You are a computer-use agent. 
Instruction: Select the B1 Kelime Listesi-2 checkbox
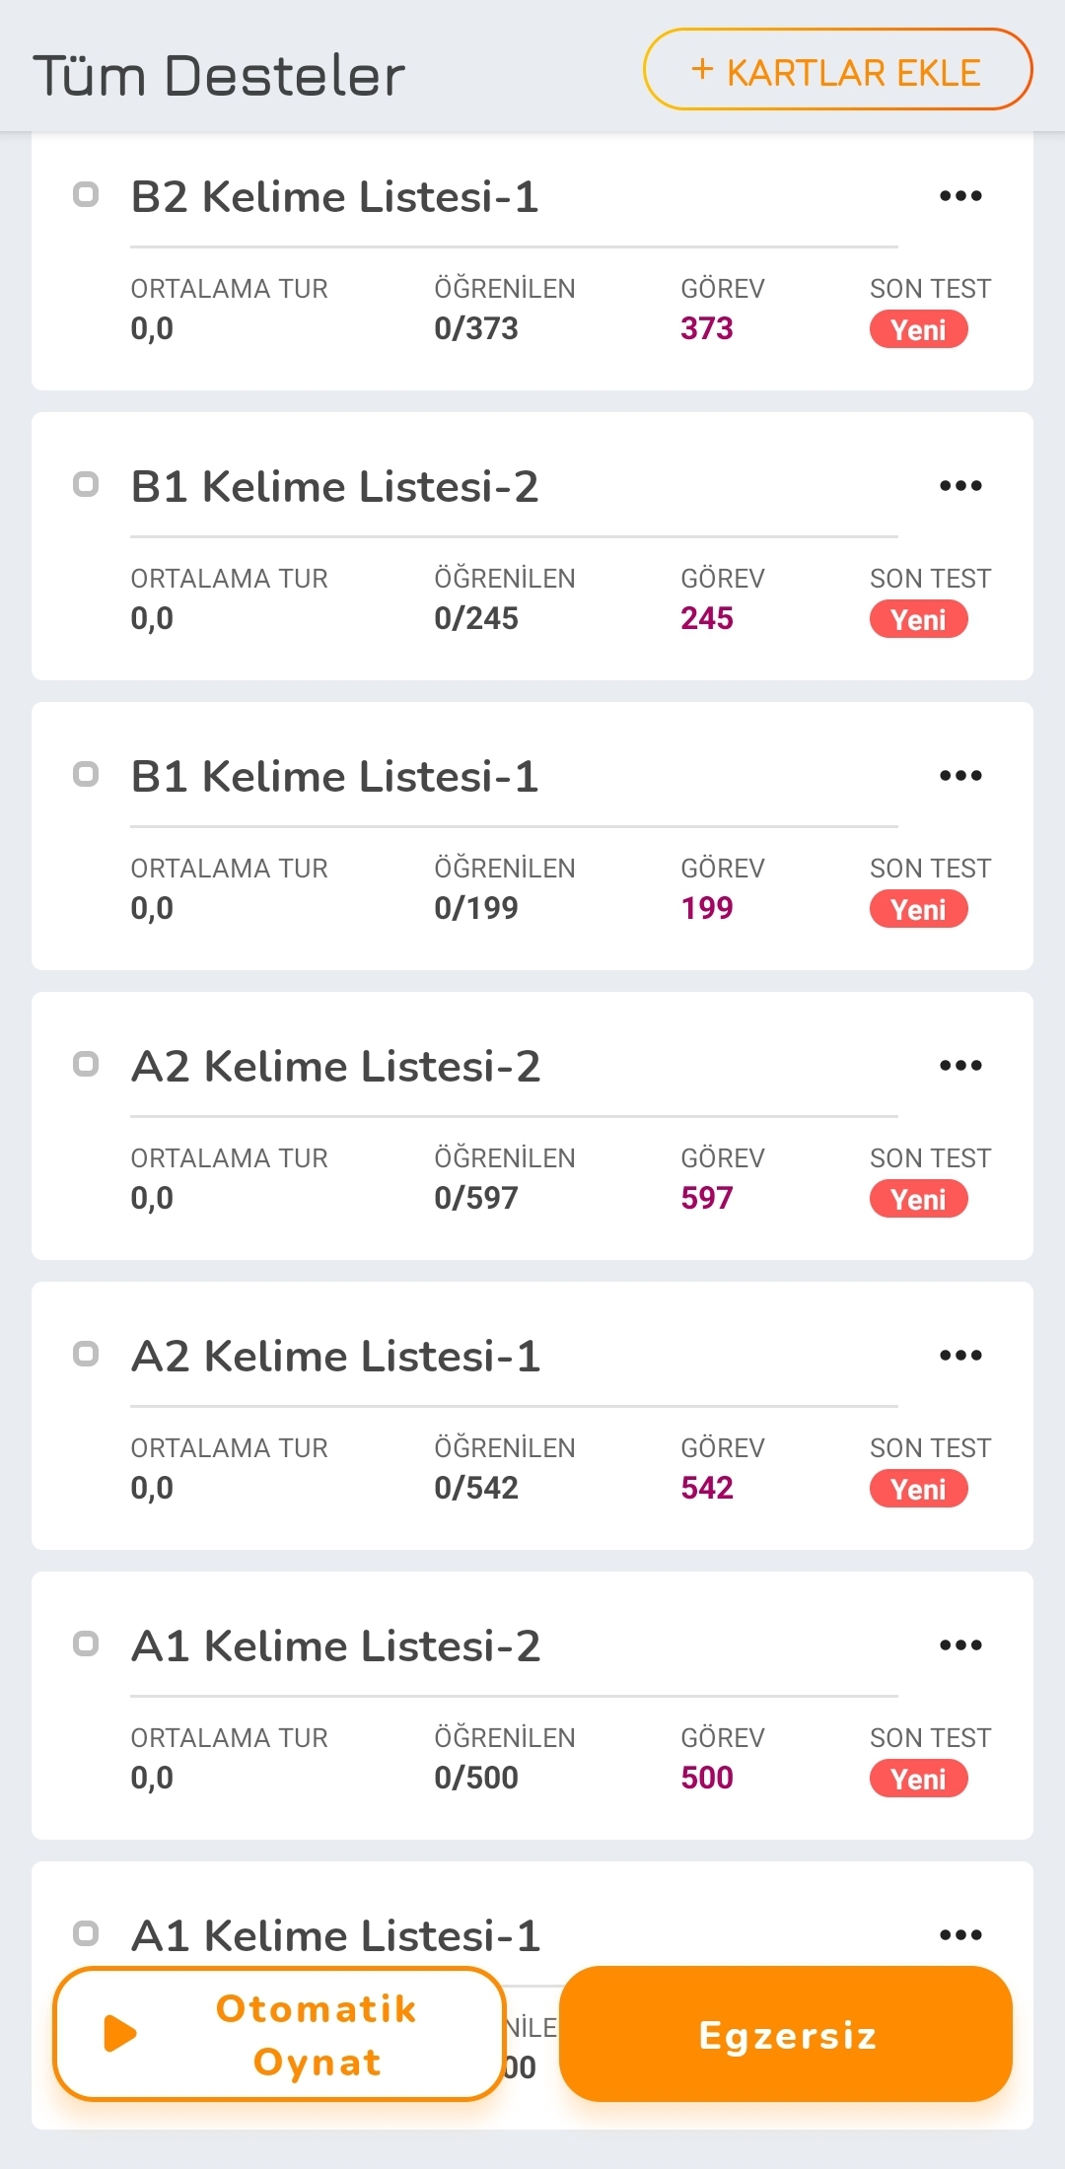click(87, 484)
